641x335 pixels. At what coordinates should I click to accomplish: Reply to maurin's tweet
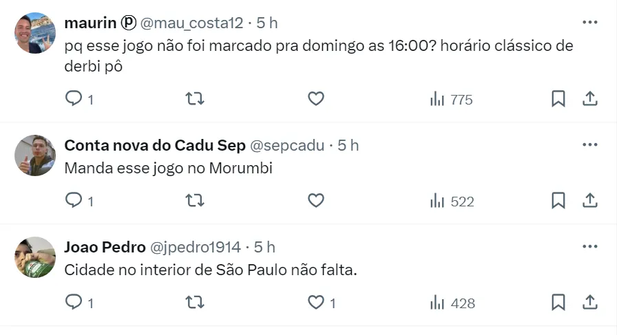coord(74,99)
